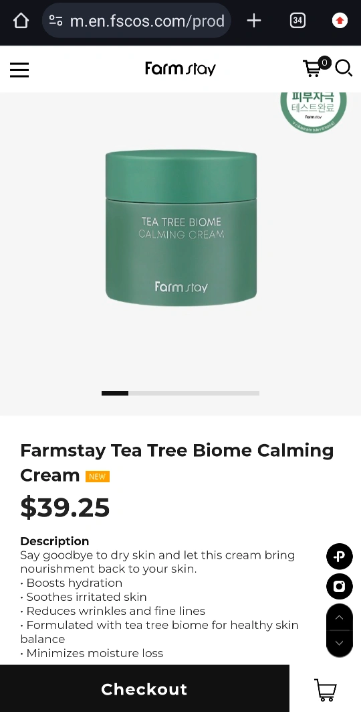Open the Instagram floating button

coord(339,586)
